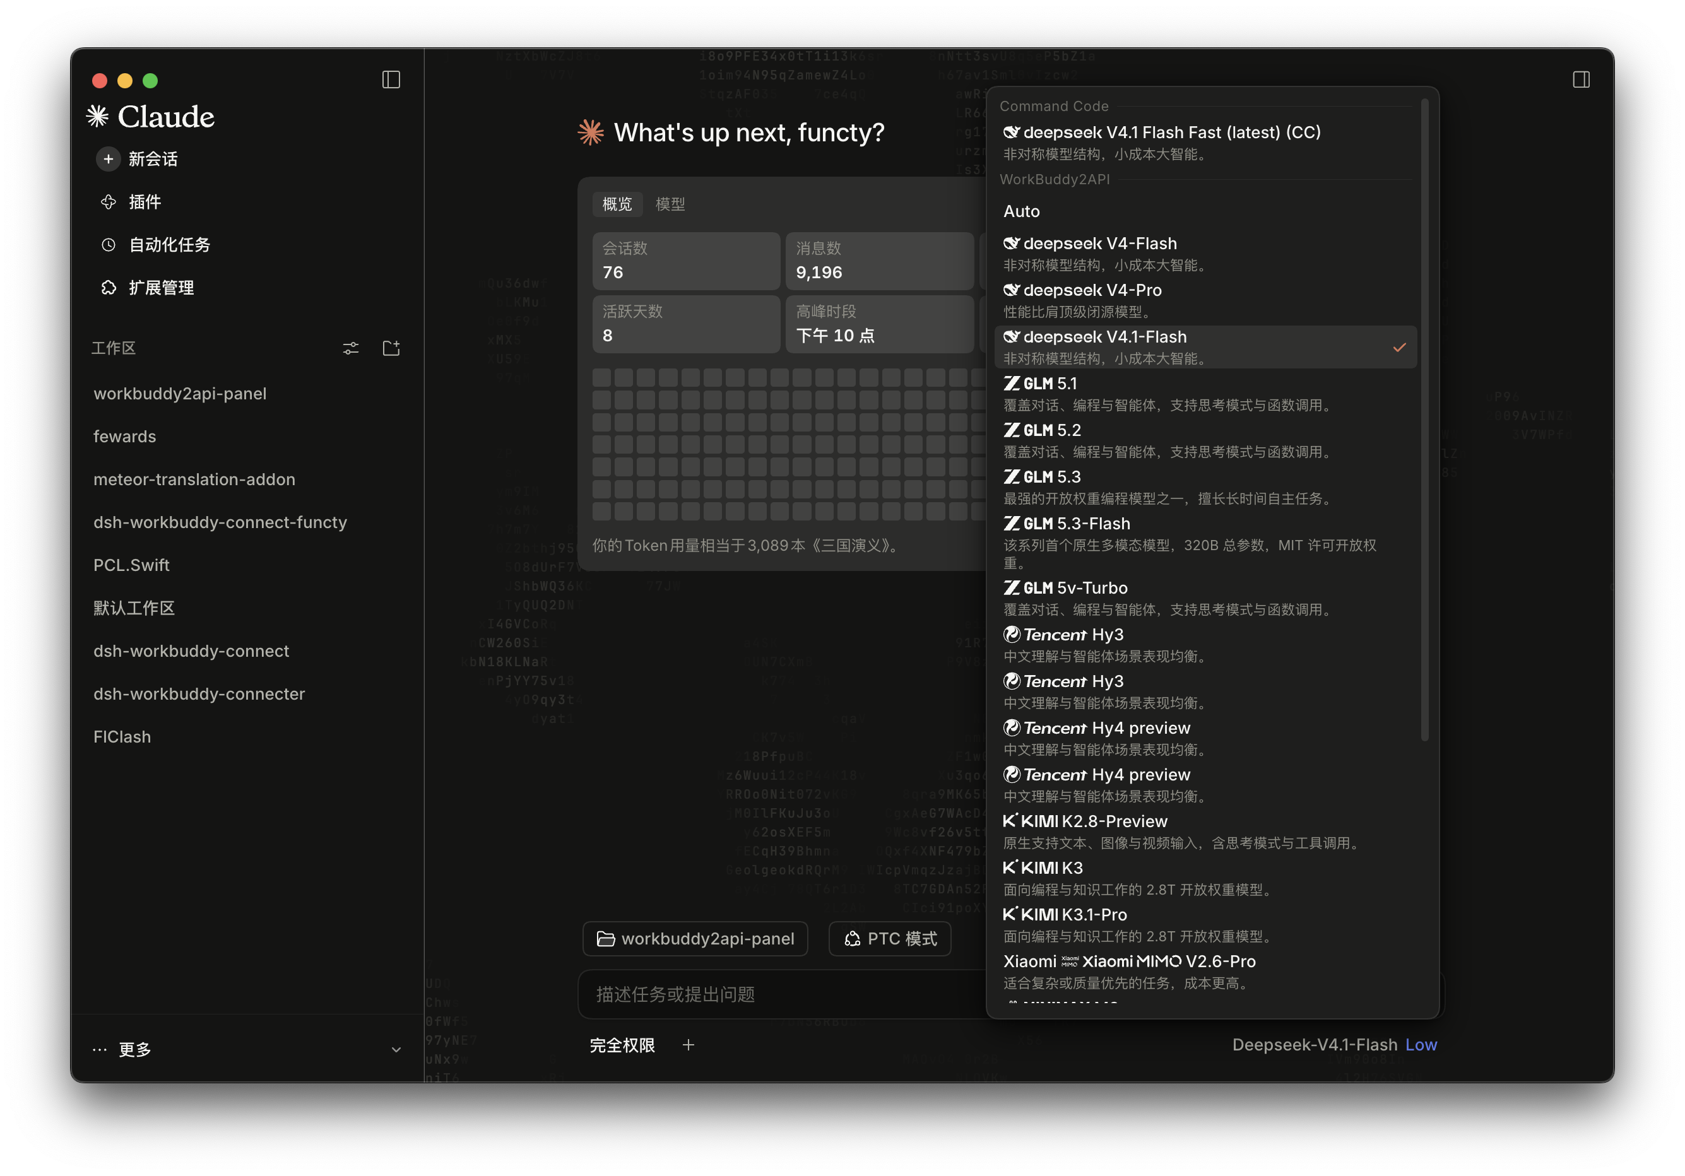Open 自动化任务 clock icon entry
Screen dimensions: 1685x1176
point(108,244)
